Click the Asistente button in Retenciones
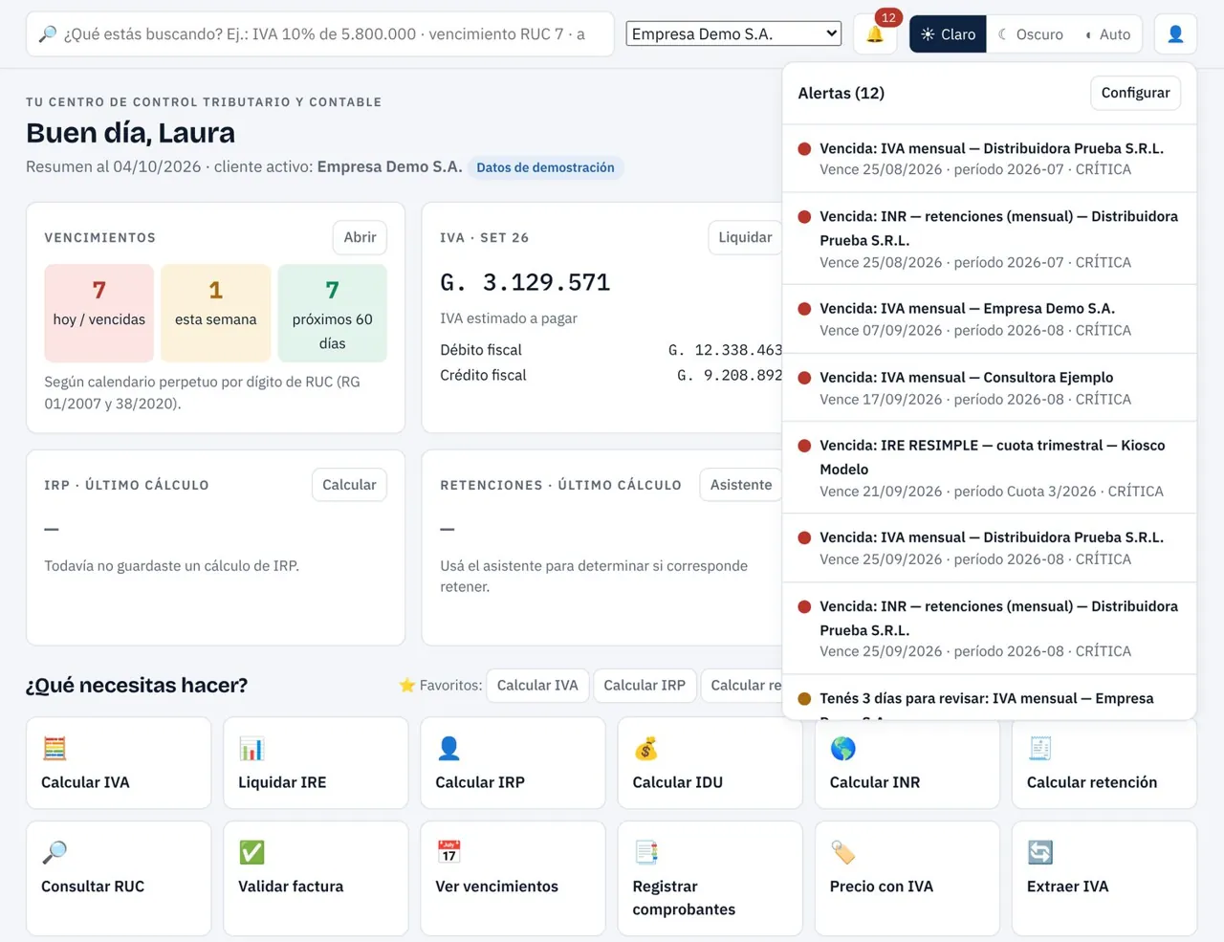 [x=740, y=485]
